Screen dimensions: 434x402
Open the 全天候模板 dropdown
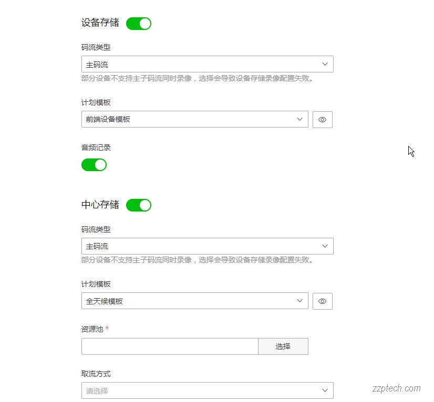pos(194,301)
